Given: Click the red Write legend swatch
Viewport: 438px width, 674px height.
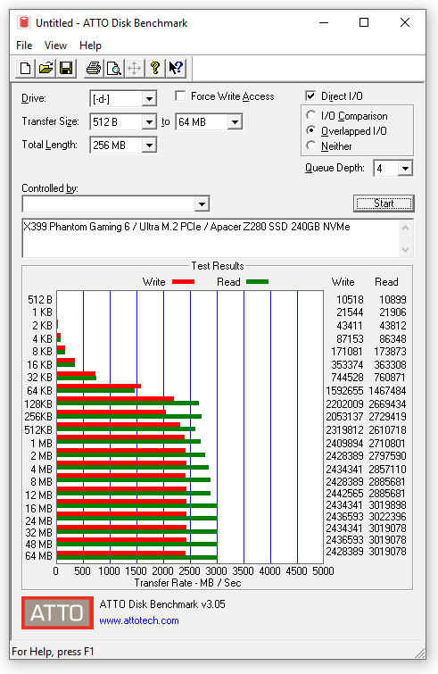Looking at the screenshot, I should (x=184, y=282).
